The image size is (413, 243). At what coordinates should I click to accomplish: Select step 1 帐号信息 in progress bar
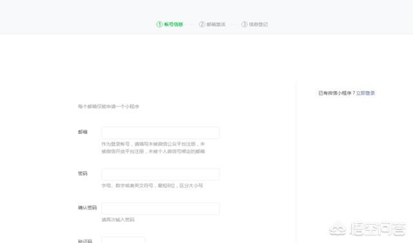pyautogui.click(x=170, y=24)
